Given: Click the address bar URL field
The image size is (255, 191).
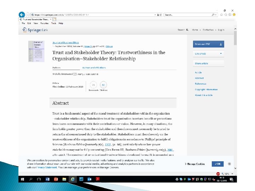Looking at the screenshot, I should pos(93,15).
